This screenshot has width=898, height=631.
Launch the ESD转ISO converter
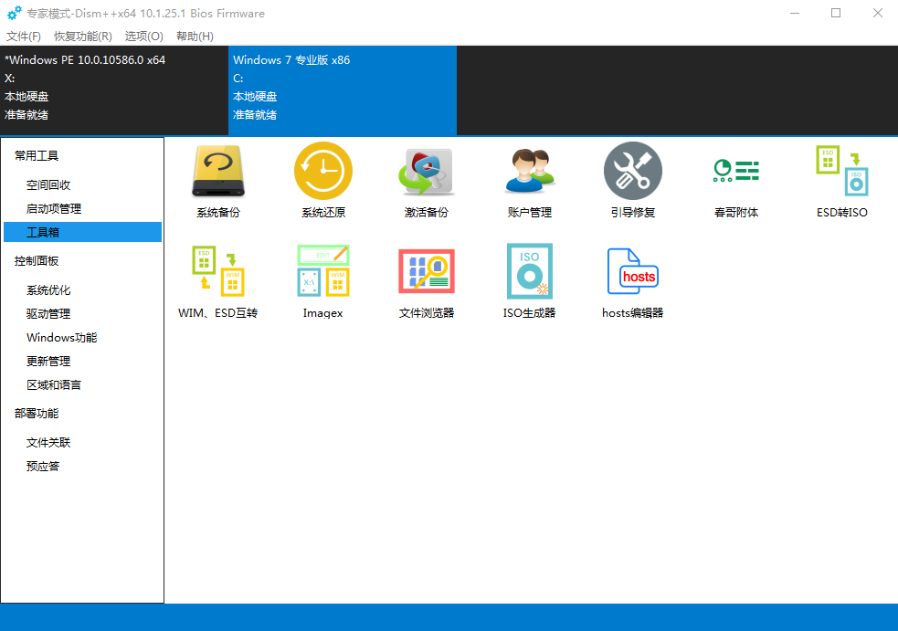(x=841, y=173)
